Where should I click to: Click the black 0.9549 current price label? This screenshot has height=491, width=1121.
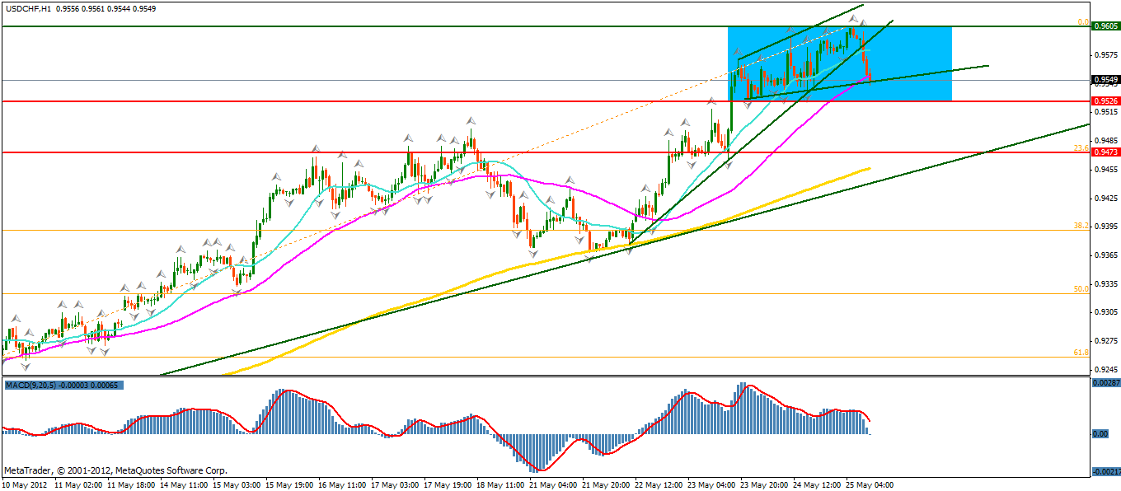(1105, 80)
